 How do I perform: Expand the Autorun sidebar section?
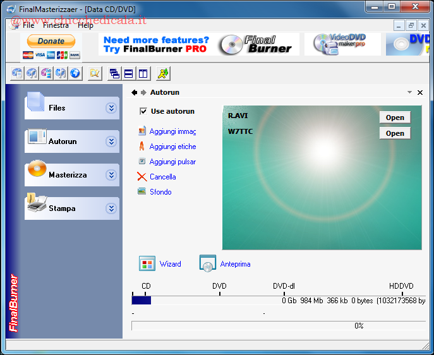click(x=111, y=141)
